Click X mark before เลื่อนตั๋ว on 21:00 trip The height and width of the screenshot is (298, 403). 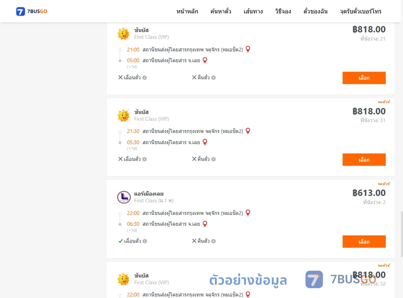(120, 77)
